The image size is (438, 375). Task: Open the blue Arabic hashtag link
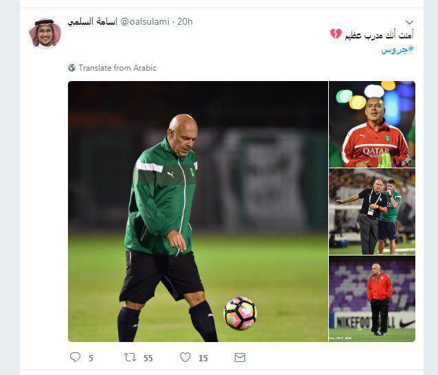click(x=397, y=49)
